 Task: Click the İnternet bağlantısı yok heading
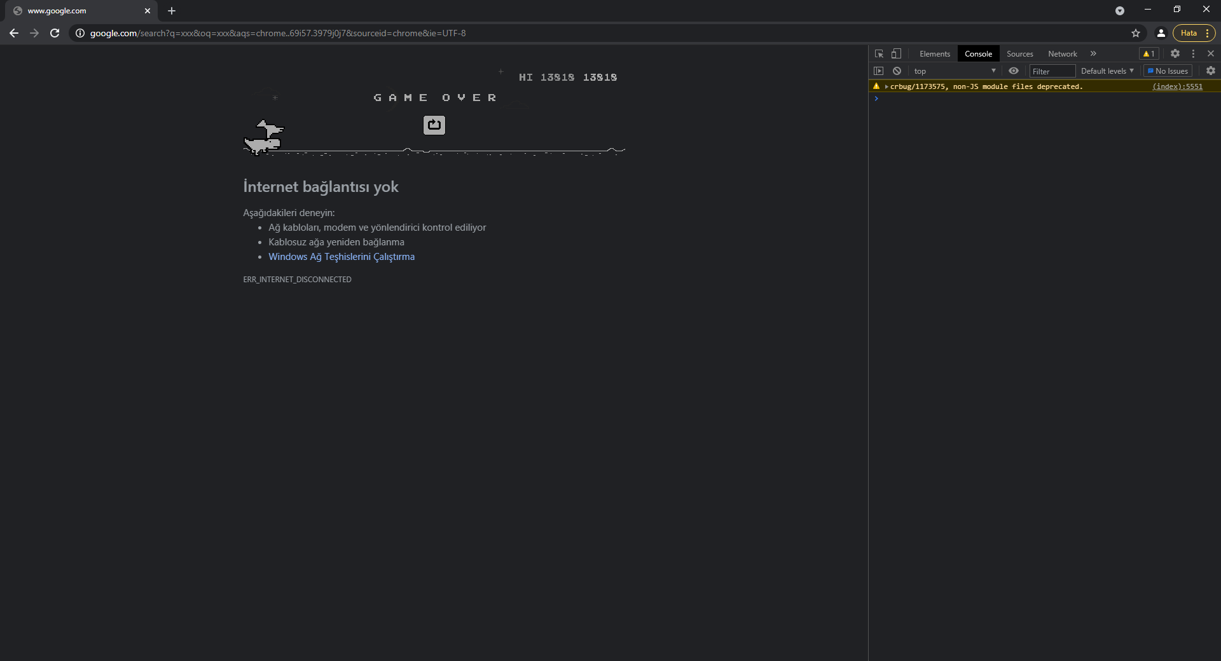[321, 187]
